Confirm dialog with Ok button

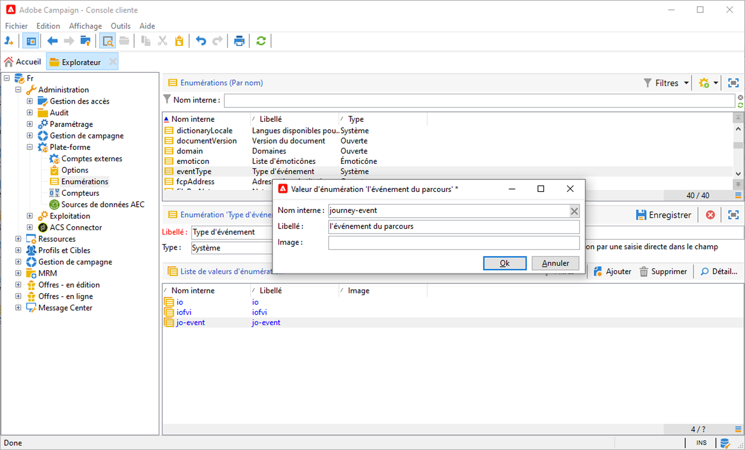click(504, 263)
